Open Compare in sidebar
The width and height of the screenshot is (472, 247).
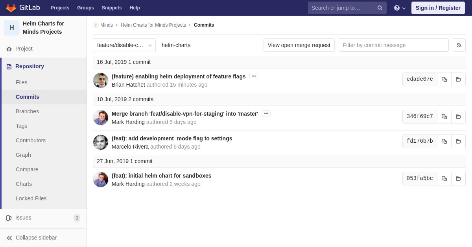coord(27,169)
